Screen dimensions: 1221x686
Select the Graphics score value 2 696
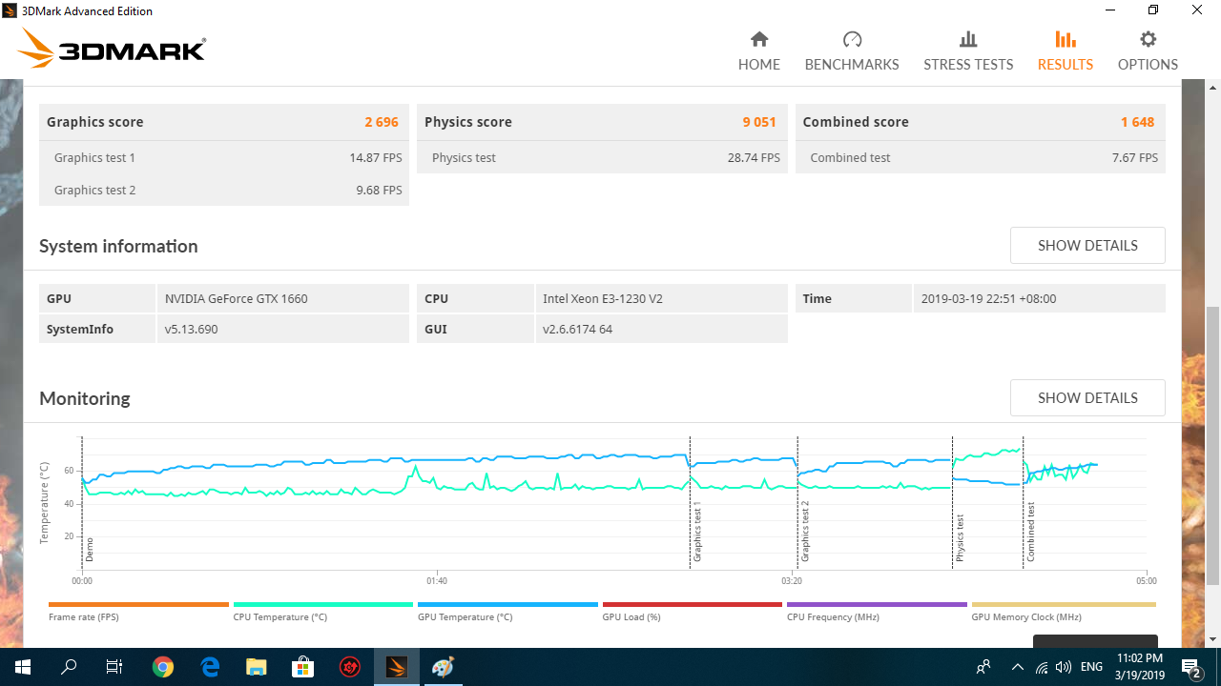click(382, 122)
